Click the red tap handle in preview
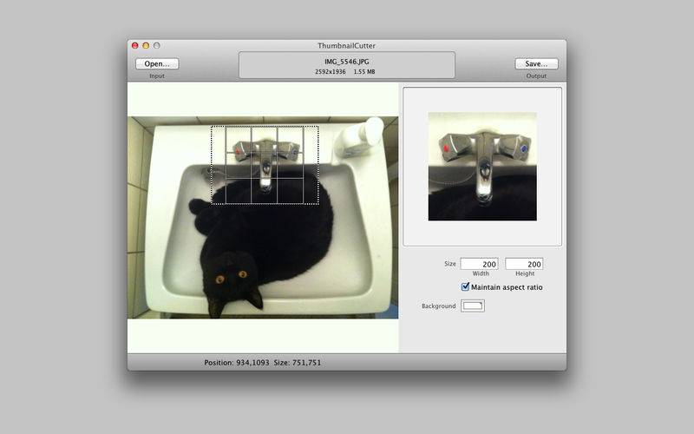Viewport: 694px width, 434px height. pyautogui.click(x=447, y=148)
